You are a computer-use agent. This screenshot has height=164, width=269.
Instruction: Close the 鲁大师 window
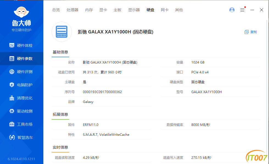coord(261,10)
